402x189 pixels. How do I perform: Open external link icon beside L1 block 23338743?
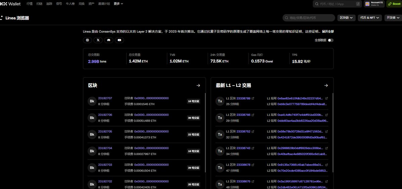253,148
